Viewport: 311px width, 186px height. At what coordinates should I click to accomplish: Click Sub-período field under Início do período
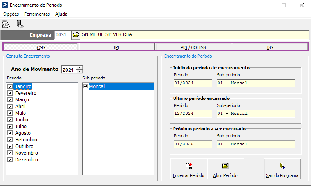[x=256, y=83]
